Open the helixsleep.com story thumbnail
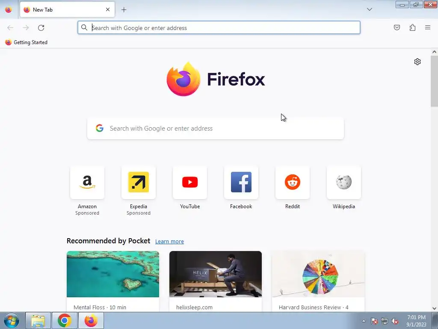Screen dimensions: 438x329 click(216, 274)
